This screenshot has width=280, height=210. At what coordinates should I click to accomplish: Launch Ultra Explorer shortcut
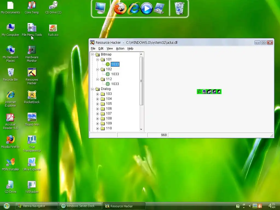click(x=32, y=164)
